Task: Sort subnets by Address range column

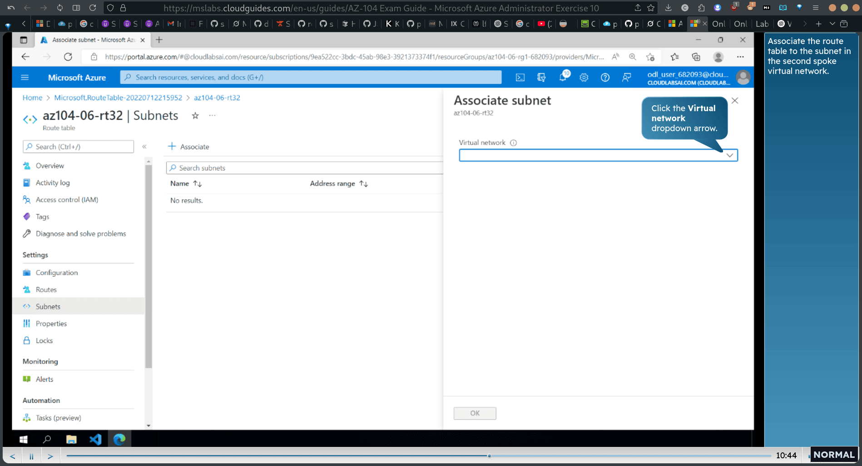Action: [339, 183]
